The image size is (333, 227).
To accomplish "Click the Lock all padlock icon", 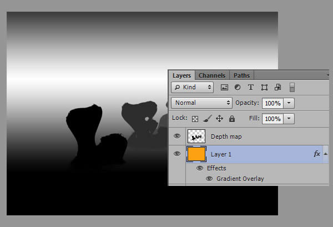I will point(232,119).
